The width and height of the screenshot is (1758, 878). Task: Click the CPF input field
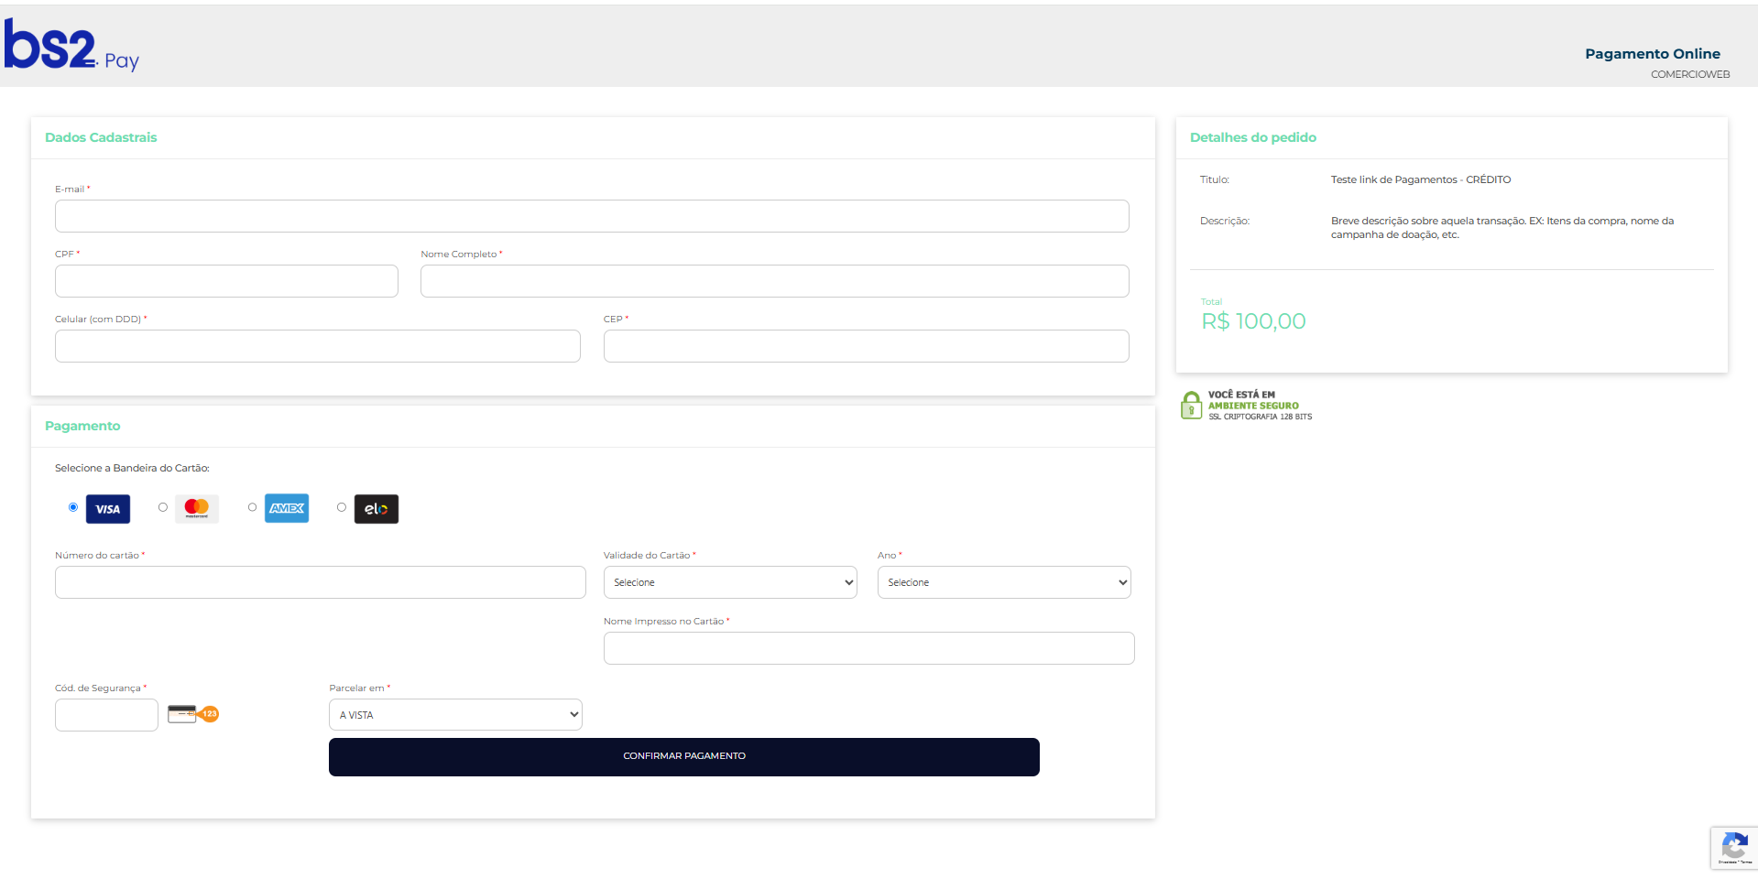226,281
